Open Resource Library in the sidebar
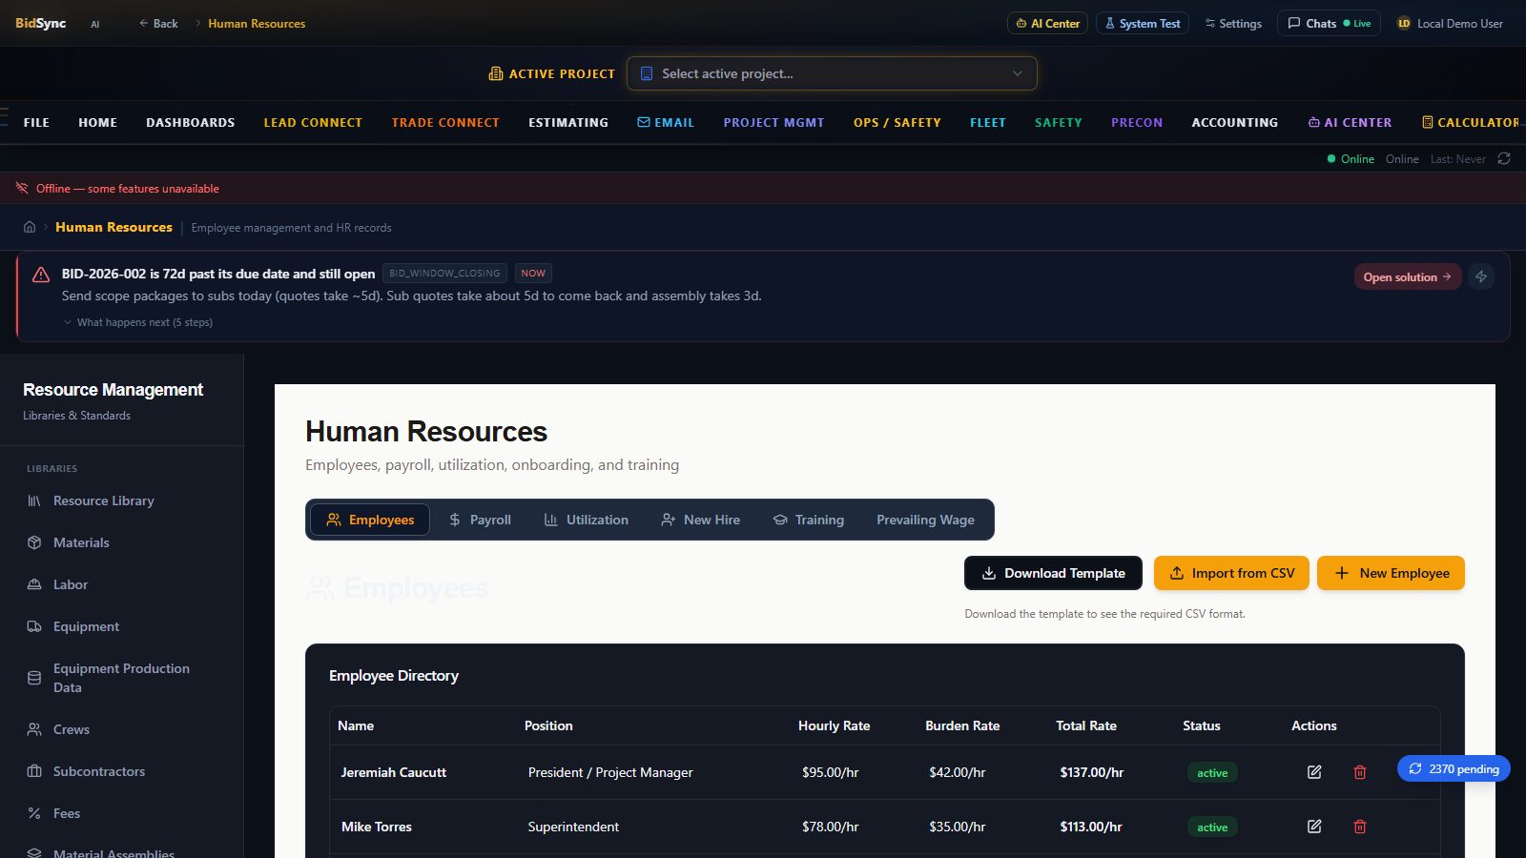The height and width of the screenshot is (858, 1526). [122, 500]
